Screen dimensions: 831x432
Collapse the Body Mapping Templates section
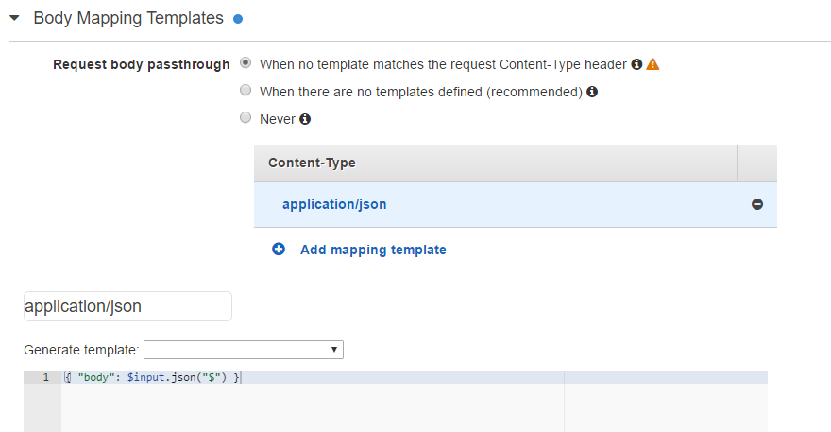point(15,18)
